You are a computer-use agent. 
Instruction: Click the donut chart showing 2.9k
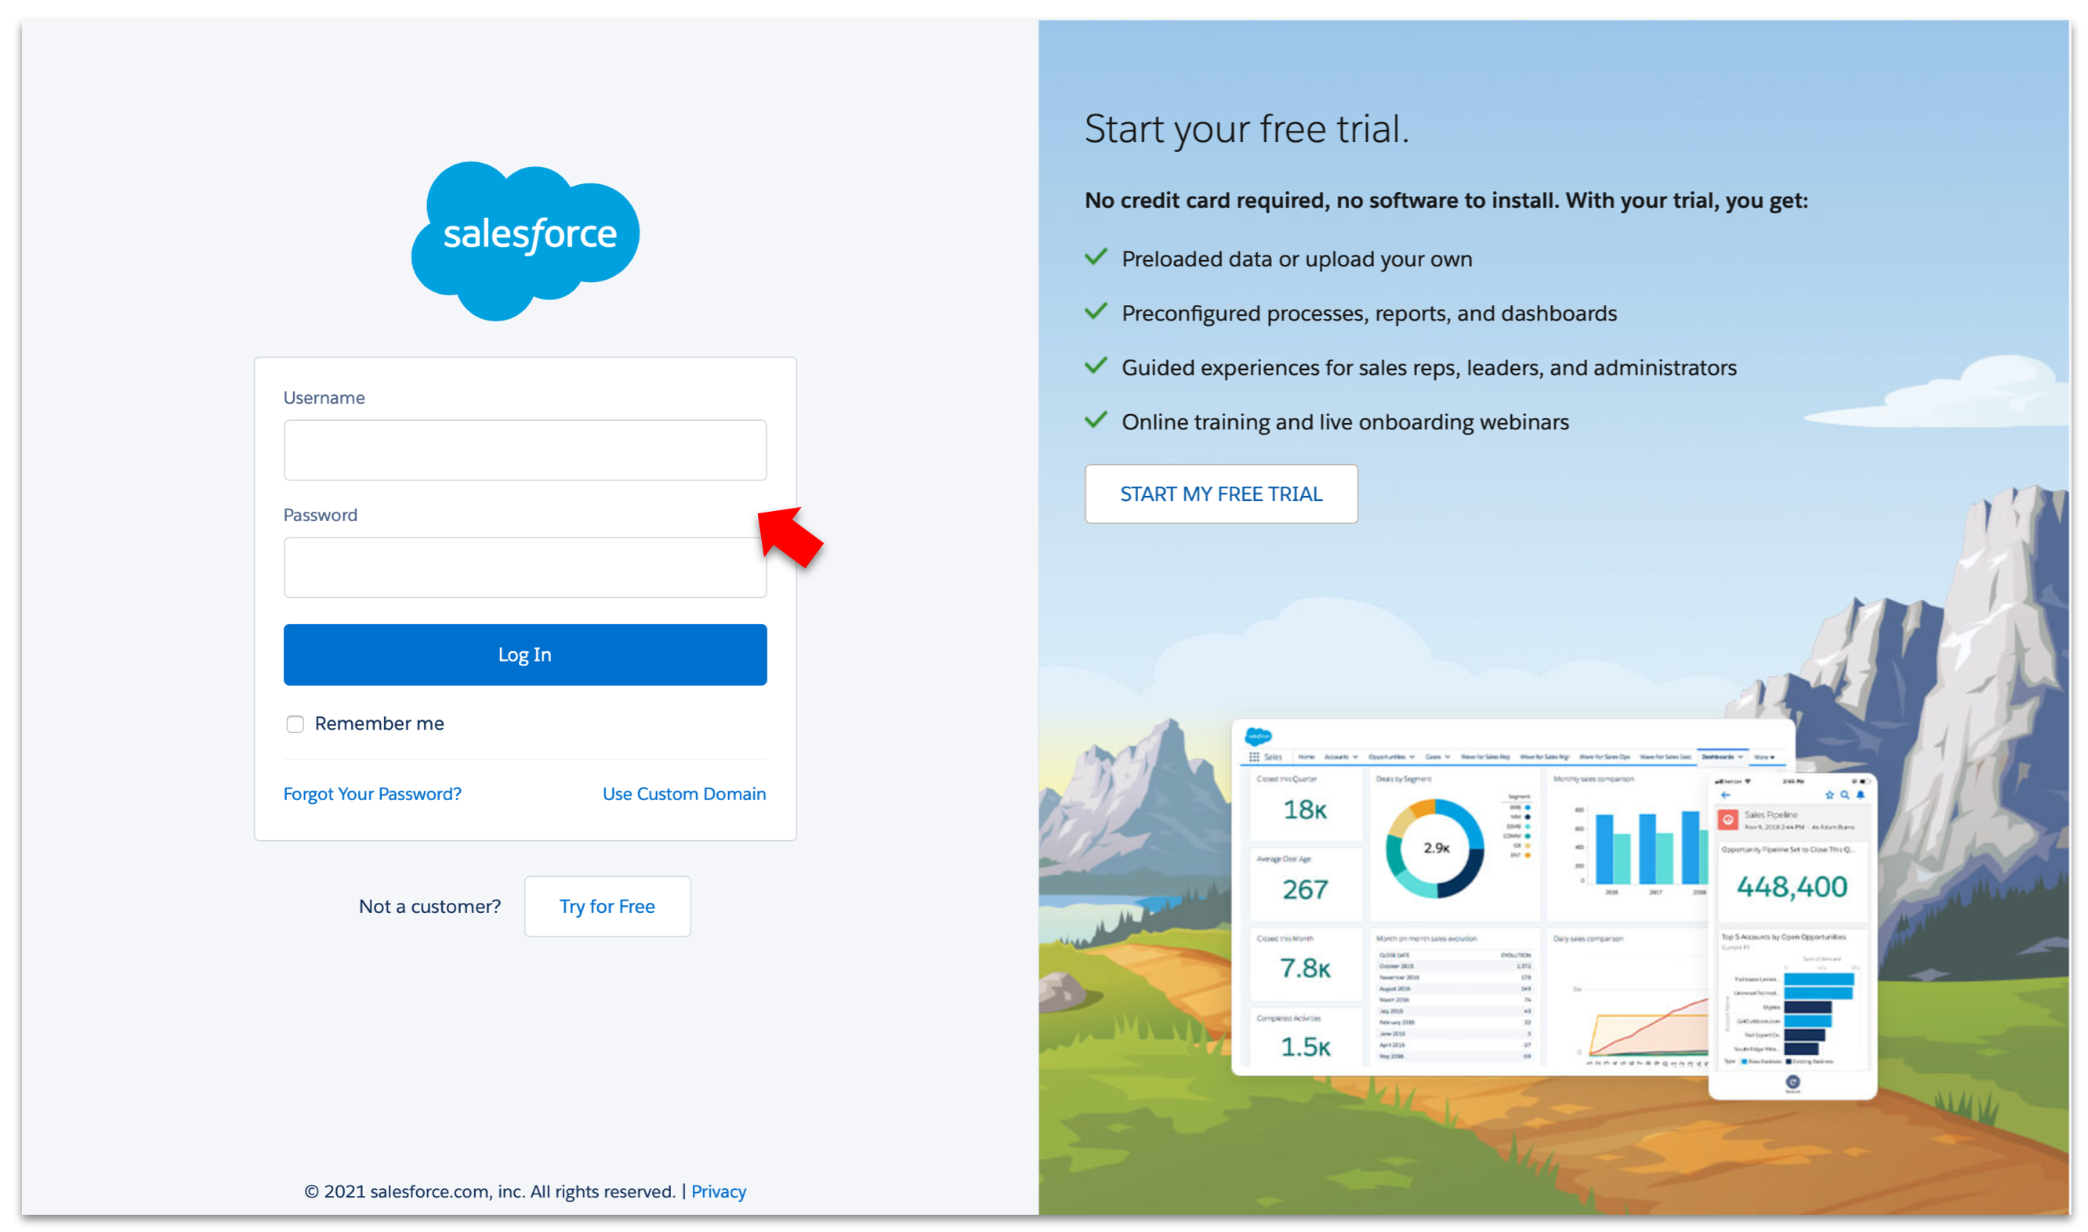(1434, 849)
